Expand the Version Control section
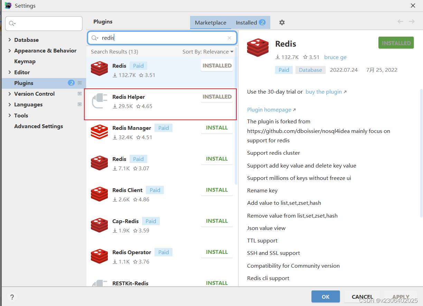 pyautogui.click(x=9, y=94)
